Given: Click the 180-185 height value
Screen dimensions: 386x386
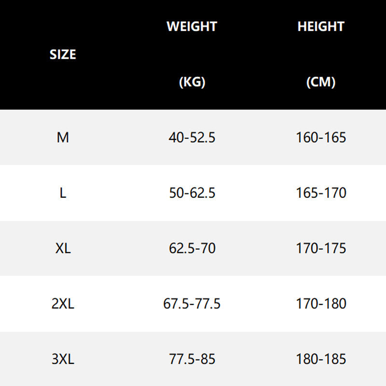Looking at the screenshot, I should 321,359.
